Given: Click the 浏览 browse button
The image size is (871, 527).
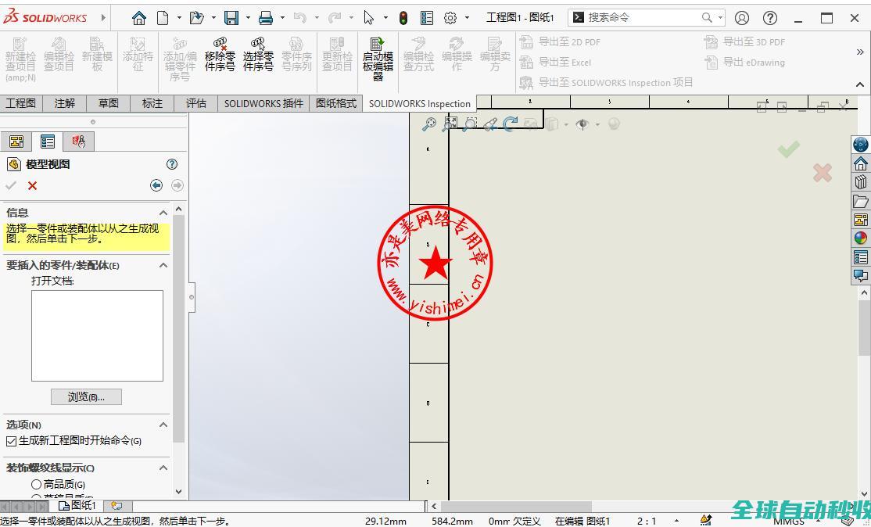Looking at the screenshot, I should [x=86, y=396].
